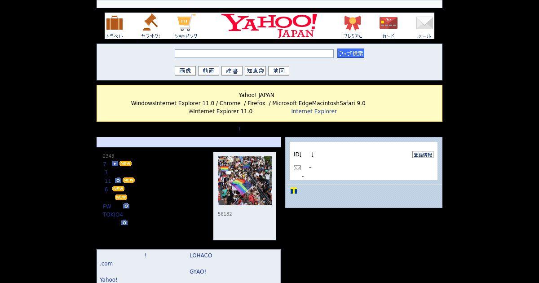The height and width of the screenshot is (283, 539).
Task: Click the NEW badge on headline 11
Action: click(x=128, y=180)
